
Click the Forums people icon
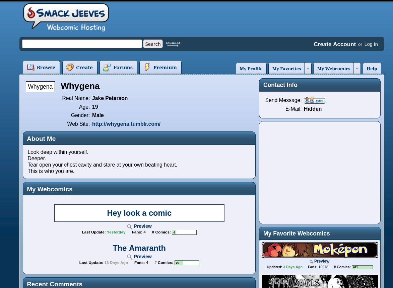(107, 67)
